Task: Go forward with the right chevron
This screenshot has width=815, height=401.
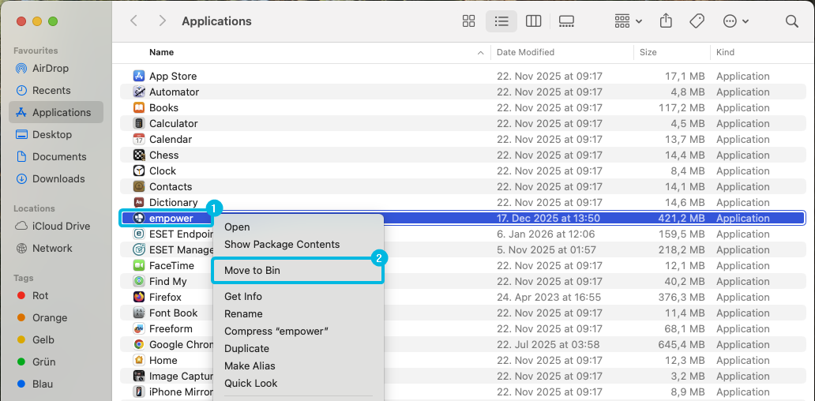Action: click(162, 21)
